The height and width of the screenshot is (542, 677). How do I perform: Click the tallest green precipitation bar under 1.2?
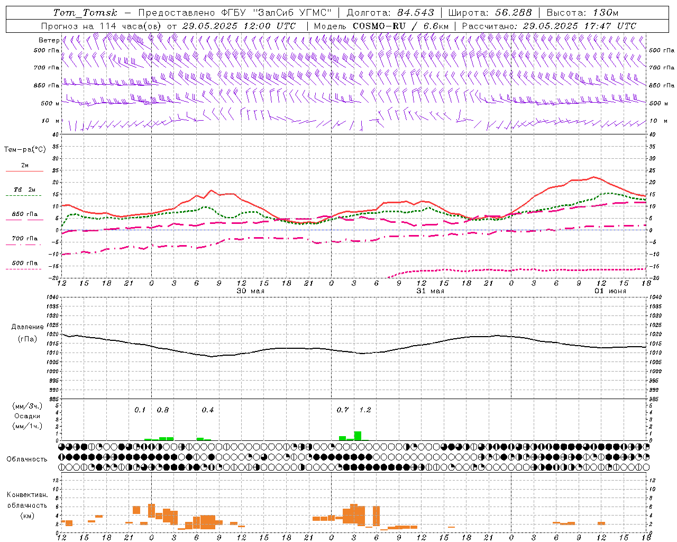tap(358, 436)
